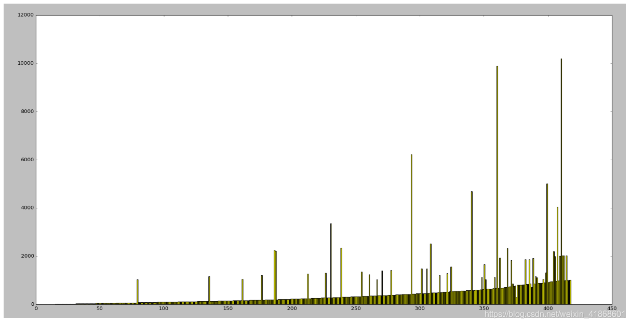Click the 50 x-axis tick label

[100, 309]
